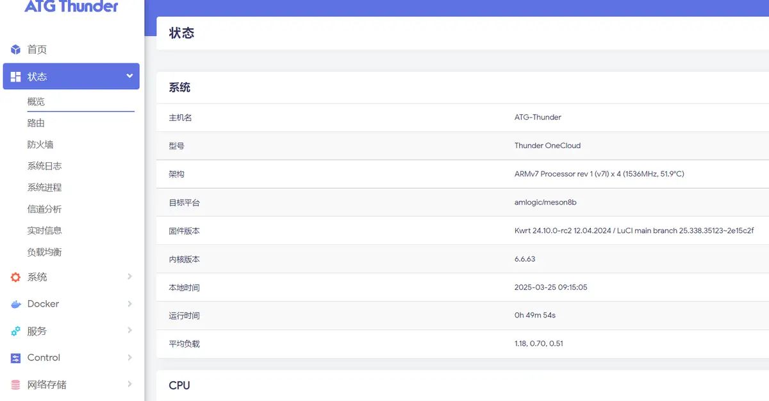Click the local time 2025-03-25 09:15:05
769x401 pixels.
[551, 287]
